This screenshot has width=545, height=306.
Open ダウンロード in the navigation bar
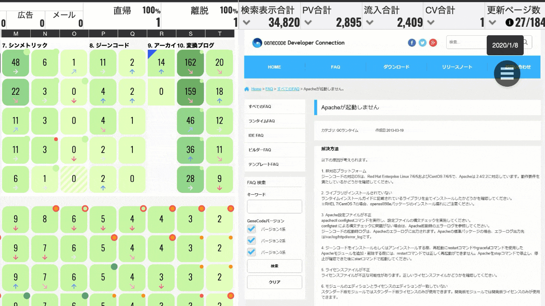(396, 67)
